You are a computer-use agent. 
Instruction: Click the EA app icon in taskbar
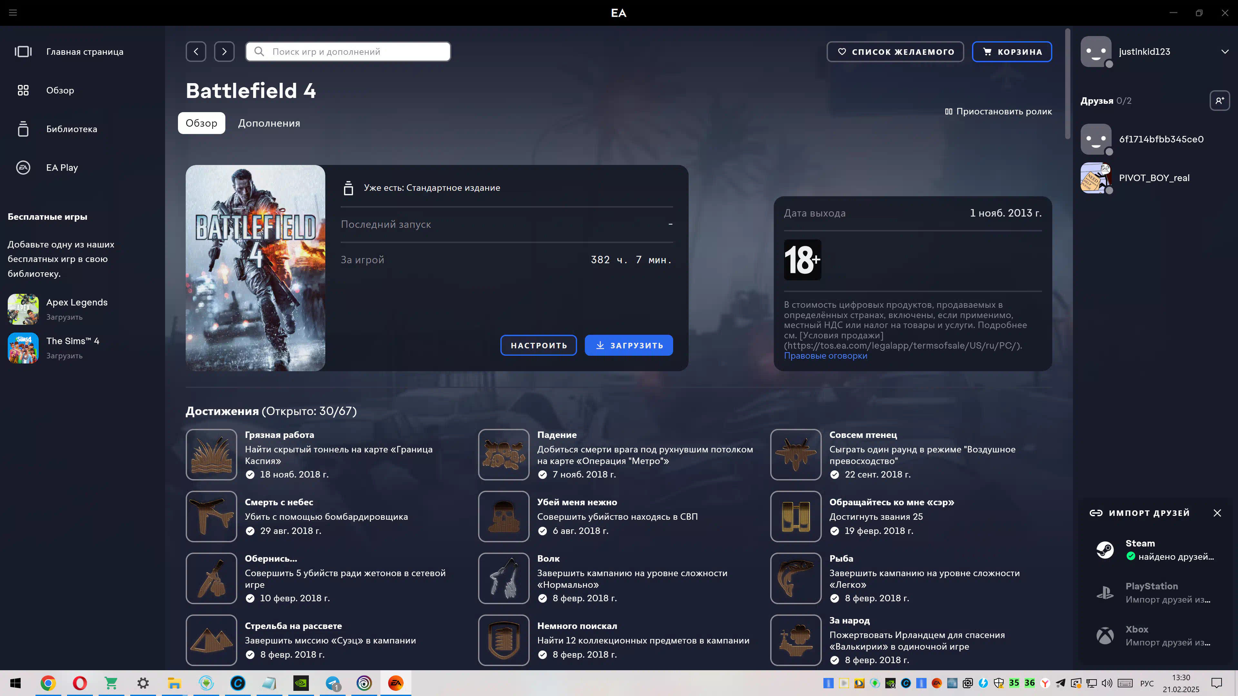click(x=396, y=683)
